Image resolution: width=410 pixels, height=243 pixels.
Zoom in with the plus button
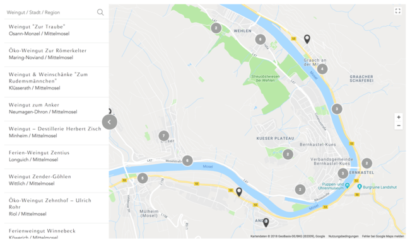point(399,117)
